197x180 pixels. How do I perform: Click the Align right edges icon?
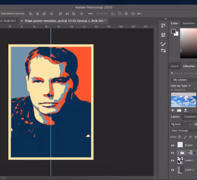44,14
